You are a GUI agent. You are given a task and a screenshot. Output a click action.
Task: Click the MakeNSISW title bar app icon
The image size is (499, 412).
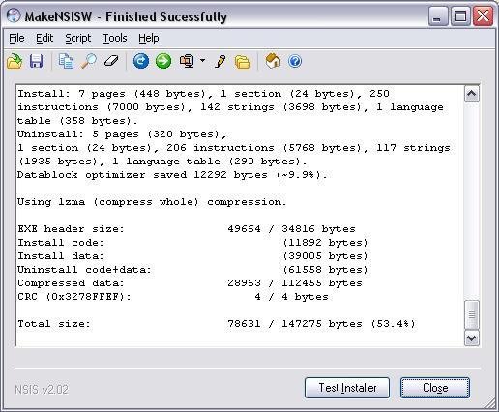14,15
